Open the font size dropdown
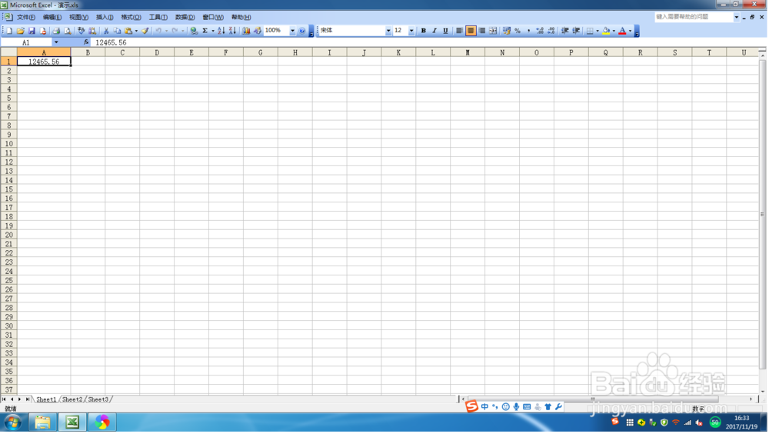The height and width of the screenshot is (434, 769). click(x=411, y=31)
